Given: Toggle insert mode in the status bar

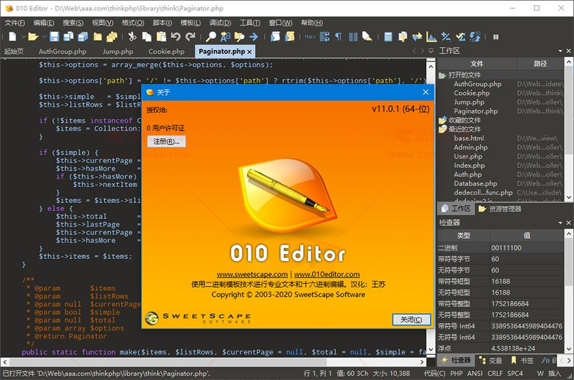Looking at the screenshot, I should click(554, 374).
